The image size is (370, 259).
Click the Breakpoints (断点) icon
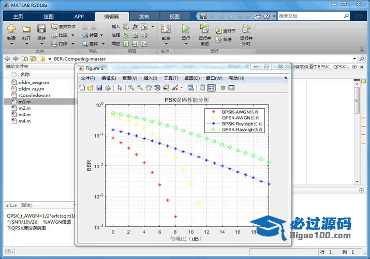click(166, 30)
